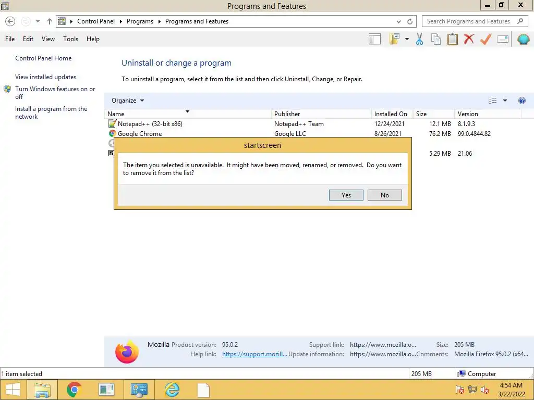Viewport: 534px width, 400px height.
Task: Click the Cut scissors icon
Action: [420, 39]
